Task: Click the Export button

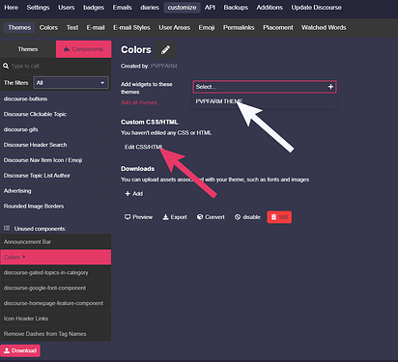Action: (x=175, y=217)
